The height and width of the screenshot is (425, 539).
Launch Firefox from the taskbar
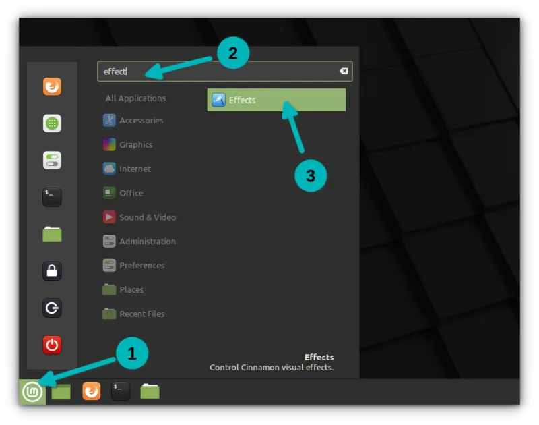tap(91, 391)
